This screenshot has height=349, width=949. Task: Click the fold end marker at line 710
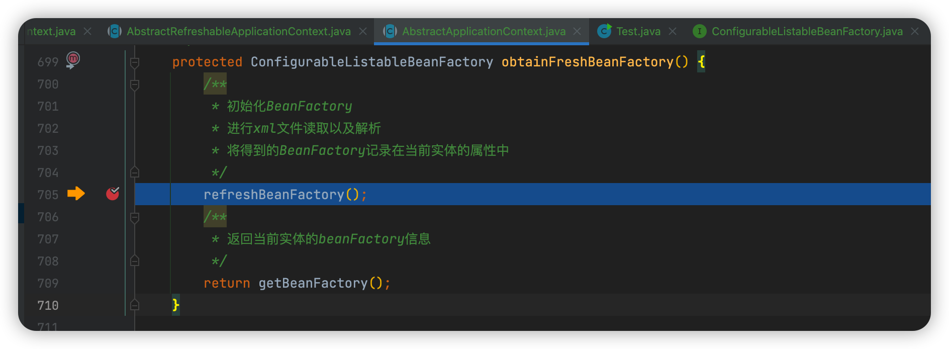click(135, 305)
